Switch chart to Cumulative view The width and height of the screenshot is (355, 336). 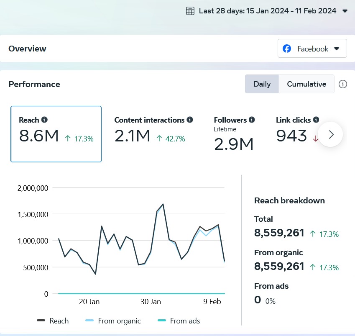306,84
